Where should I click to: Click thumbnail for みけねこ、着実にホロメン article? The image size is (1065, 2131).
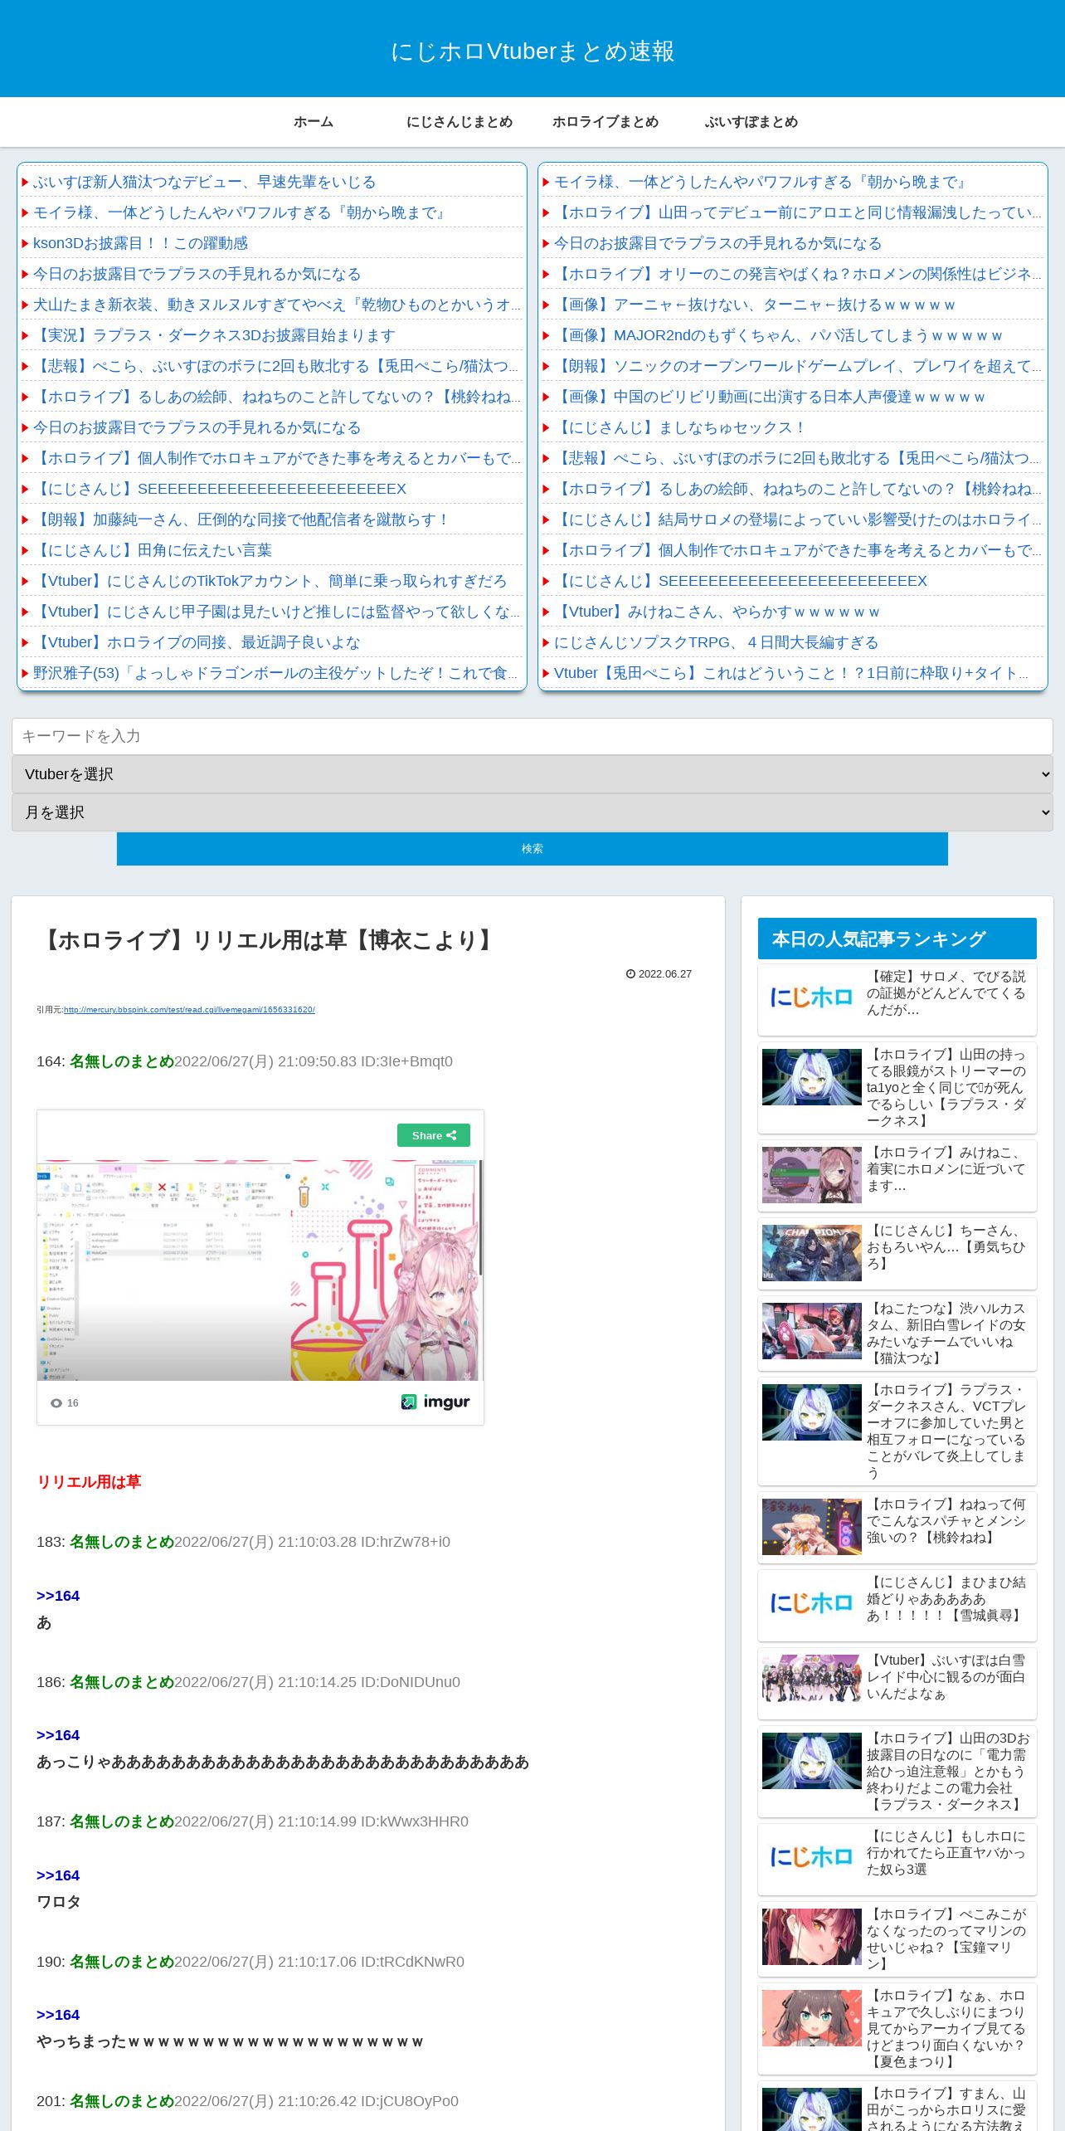click(x=811, y=1175)
